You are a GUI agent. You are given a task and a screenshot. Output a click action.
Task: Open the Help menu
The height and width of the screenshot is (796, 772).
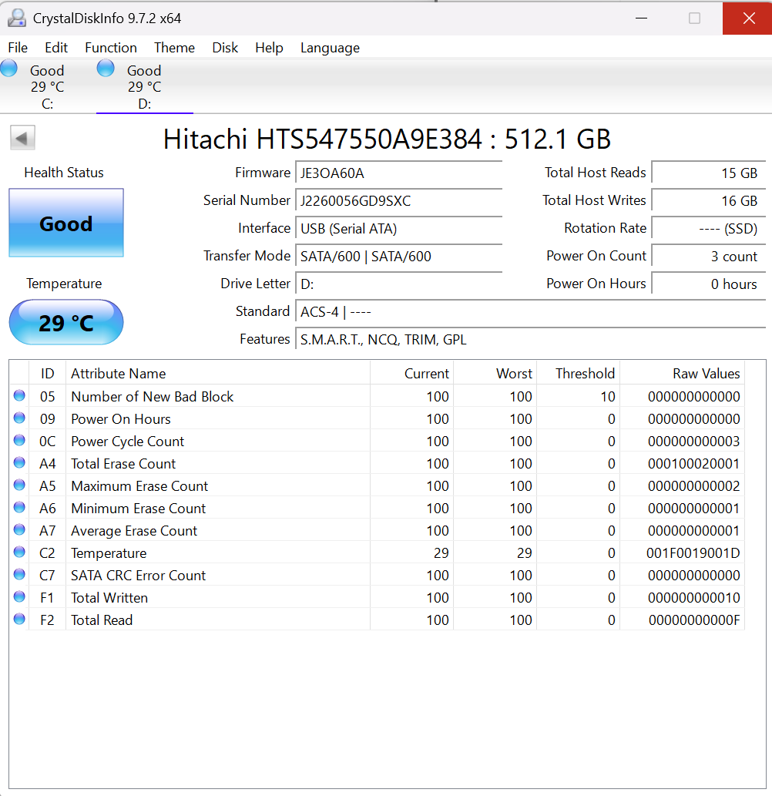coord(269,48)
